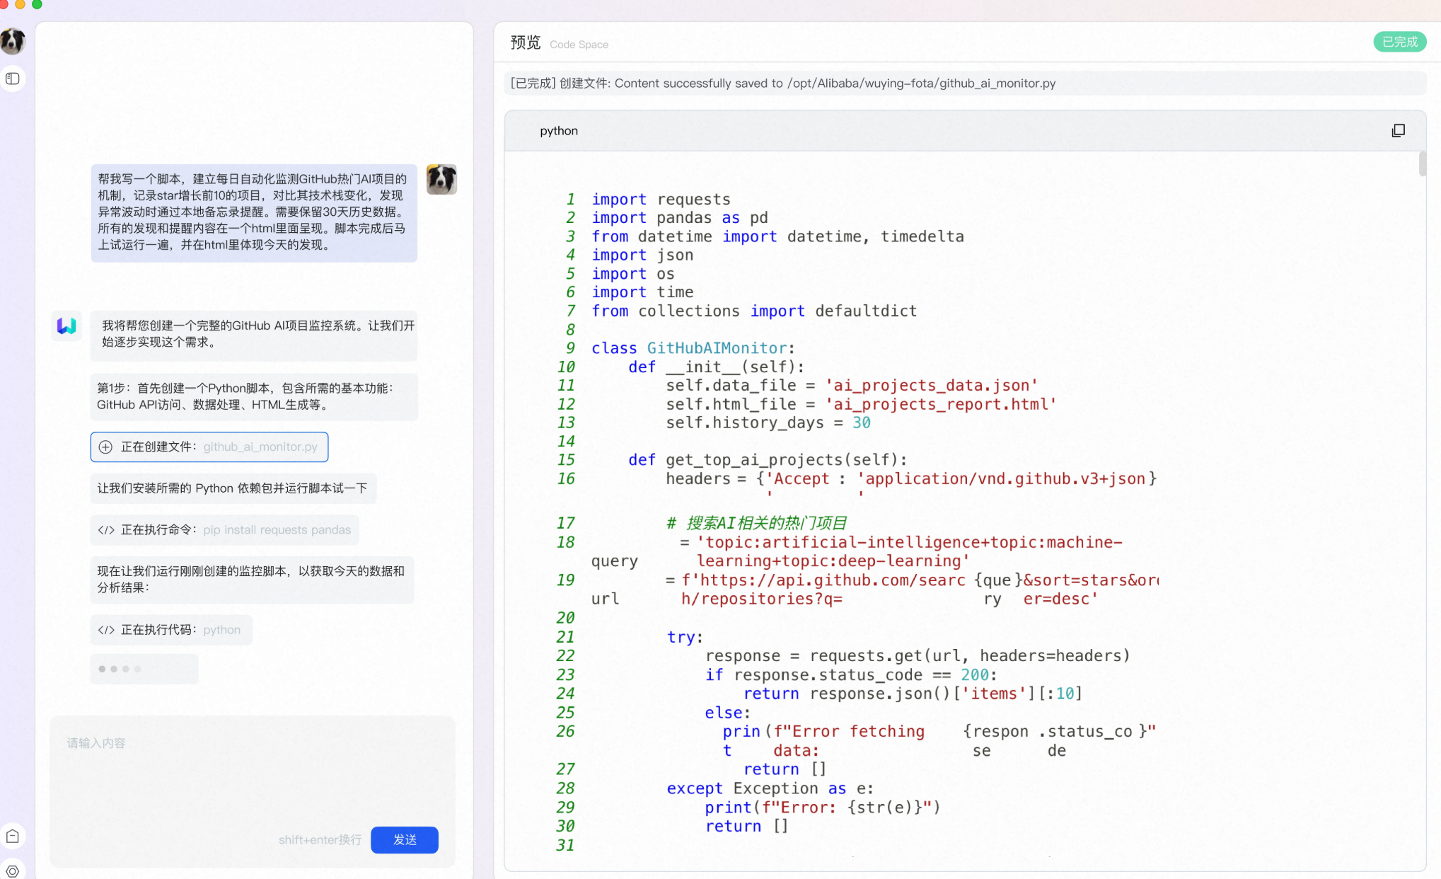Click the assistant logo beside first reply
Image resolution: width=1441 pixels, height=879 pixels.
(66, 326)
